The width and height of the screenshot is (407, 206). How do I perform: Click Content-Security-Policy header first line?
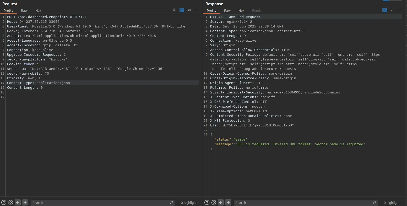pyautogui.click(x=296, y=54)
